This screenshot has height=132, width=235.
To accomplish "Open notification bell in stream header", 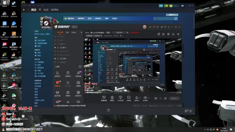I will point(173,34).
